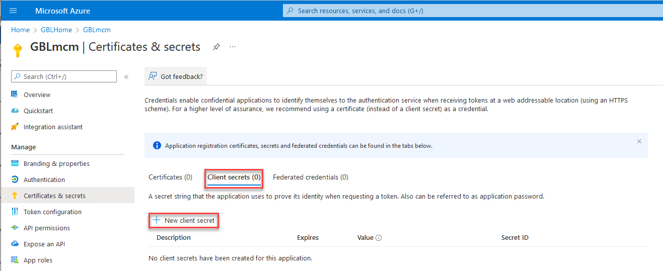The width and height of the screenshot is (663, 271).
Task: Open the hamburger portal menu
Action: (x=13, y=11)
